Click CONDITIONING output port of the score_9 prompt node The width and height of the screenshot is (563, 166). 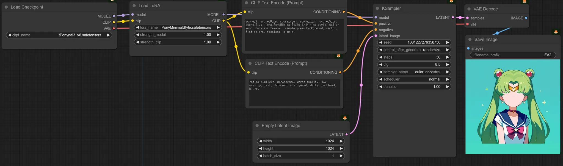coord(344,12)
